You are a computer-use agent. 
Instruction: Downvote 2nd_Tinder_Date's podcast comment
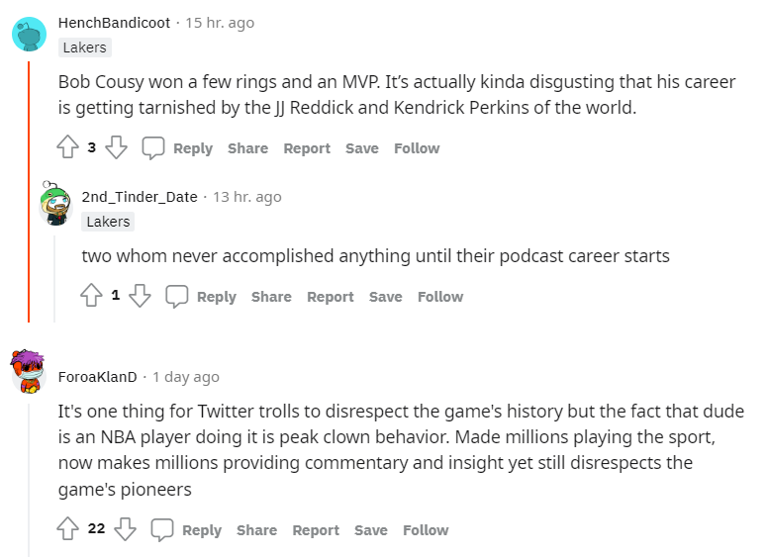140,297
